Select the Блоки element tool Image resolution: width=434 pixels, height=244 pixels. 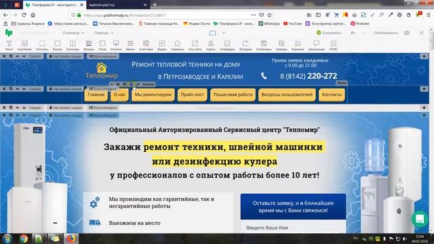[57, 45]
